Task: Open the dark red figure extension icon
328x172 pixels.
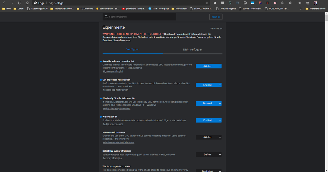Action: [268, 3]
